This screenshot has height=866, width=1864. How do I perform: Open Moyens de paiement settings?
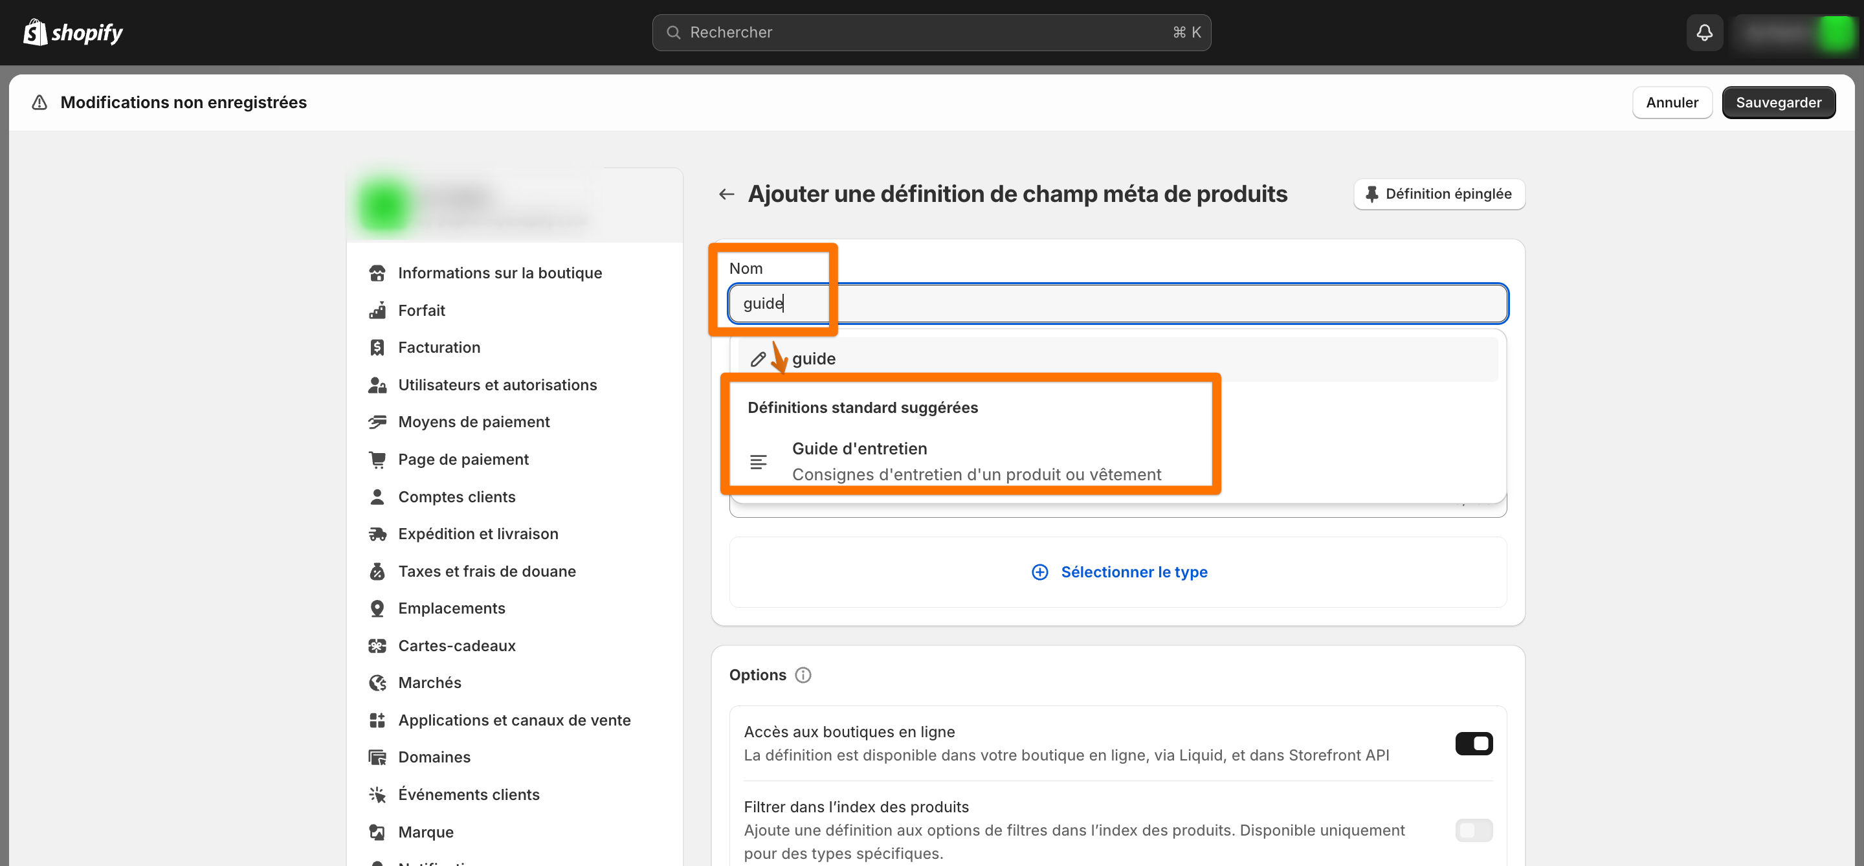tap(473, 422)
